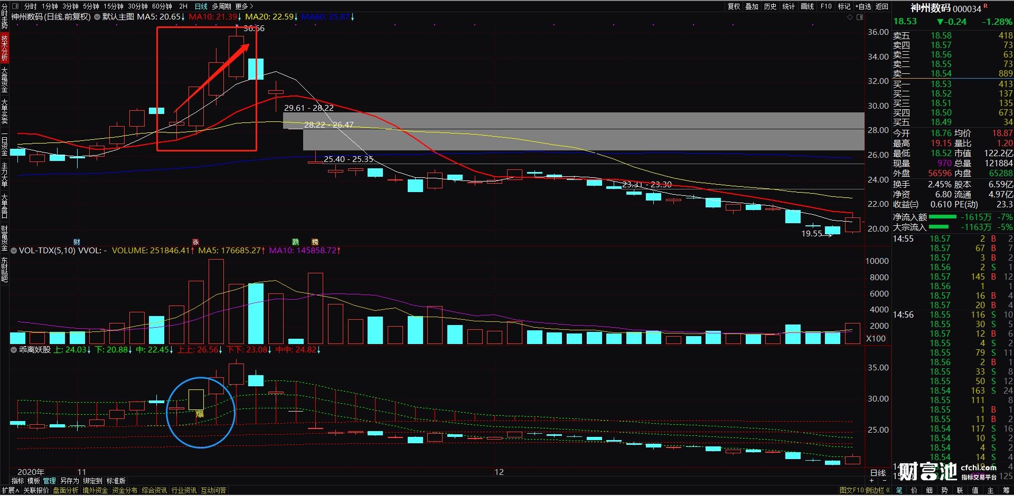Click the 模板 template tab

point(34,481)
